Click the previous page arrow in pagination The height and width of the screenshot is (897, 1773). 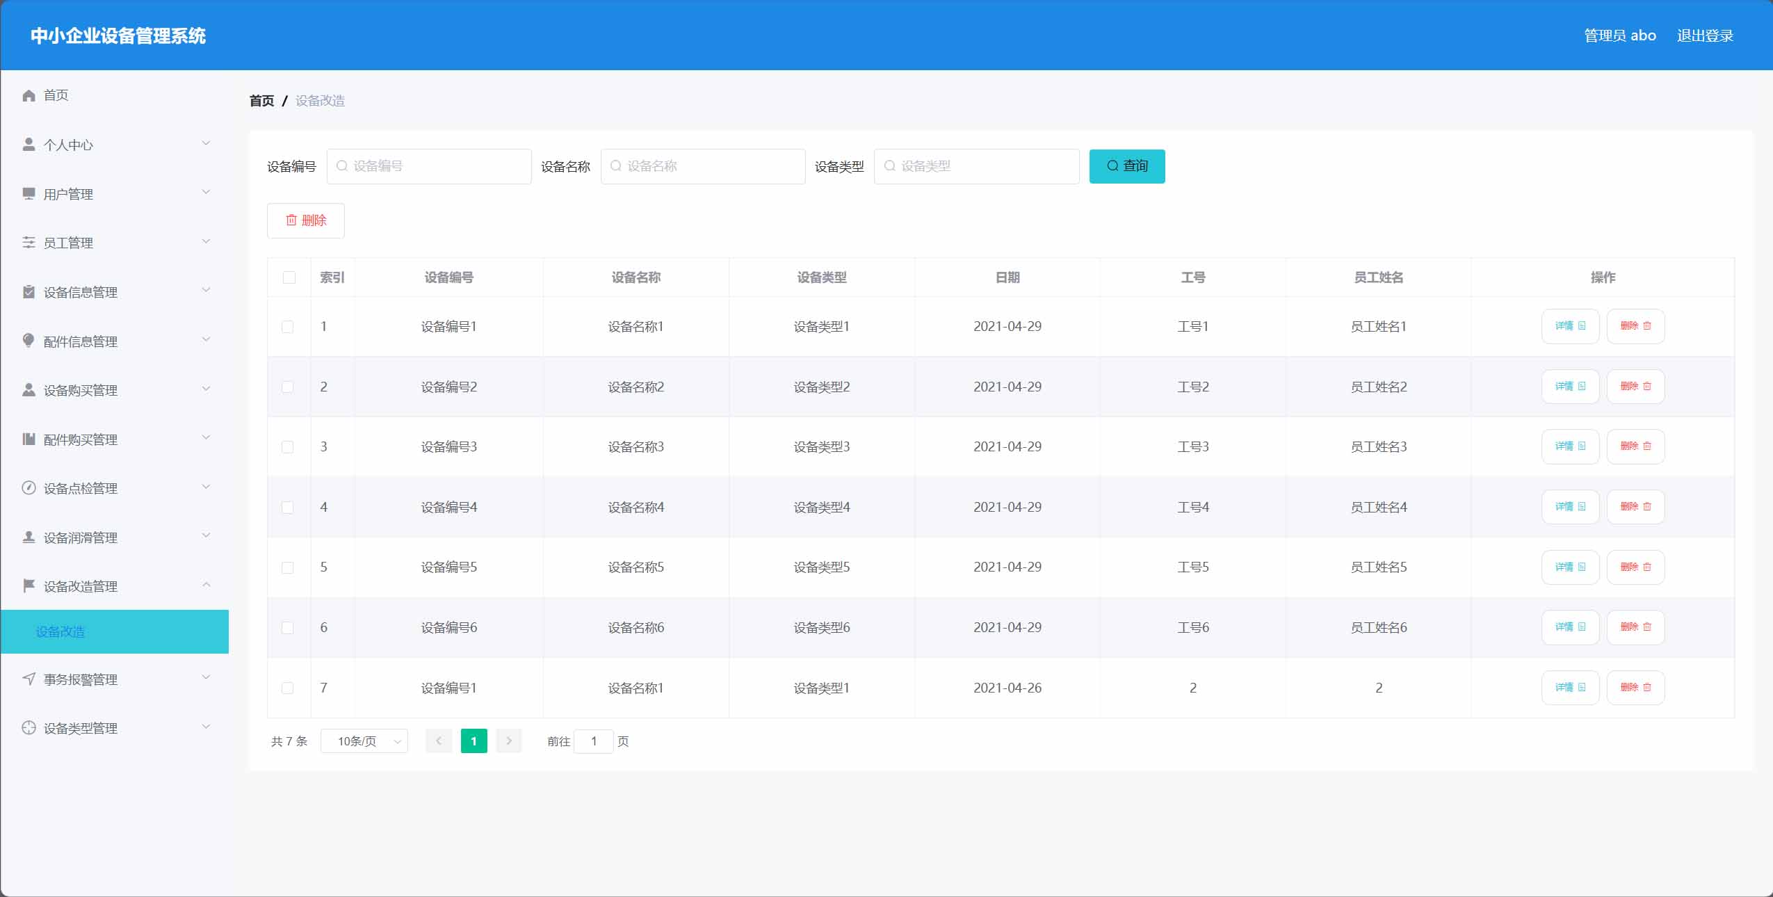439,741
